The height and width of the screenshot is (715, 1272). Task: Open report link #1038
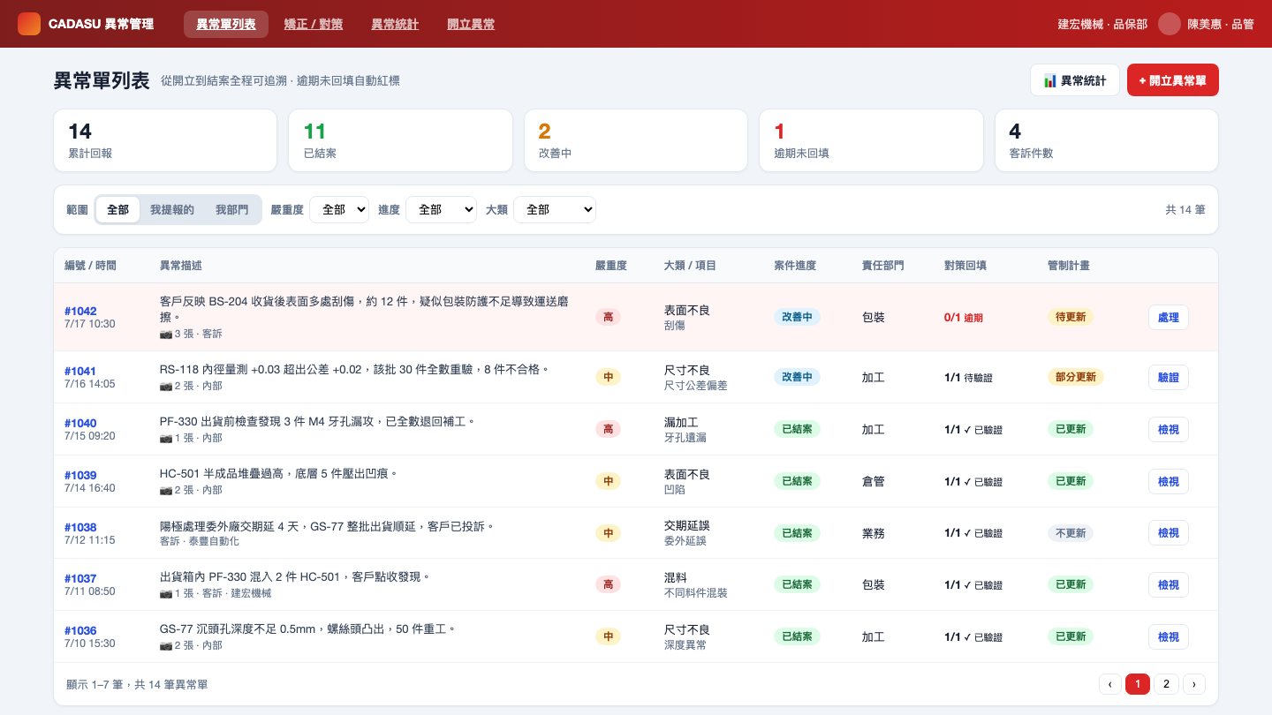coord(80,527)
